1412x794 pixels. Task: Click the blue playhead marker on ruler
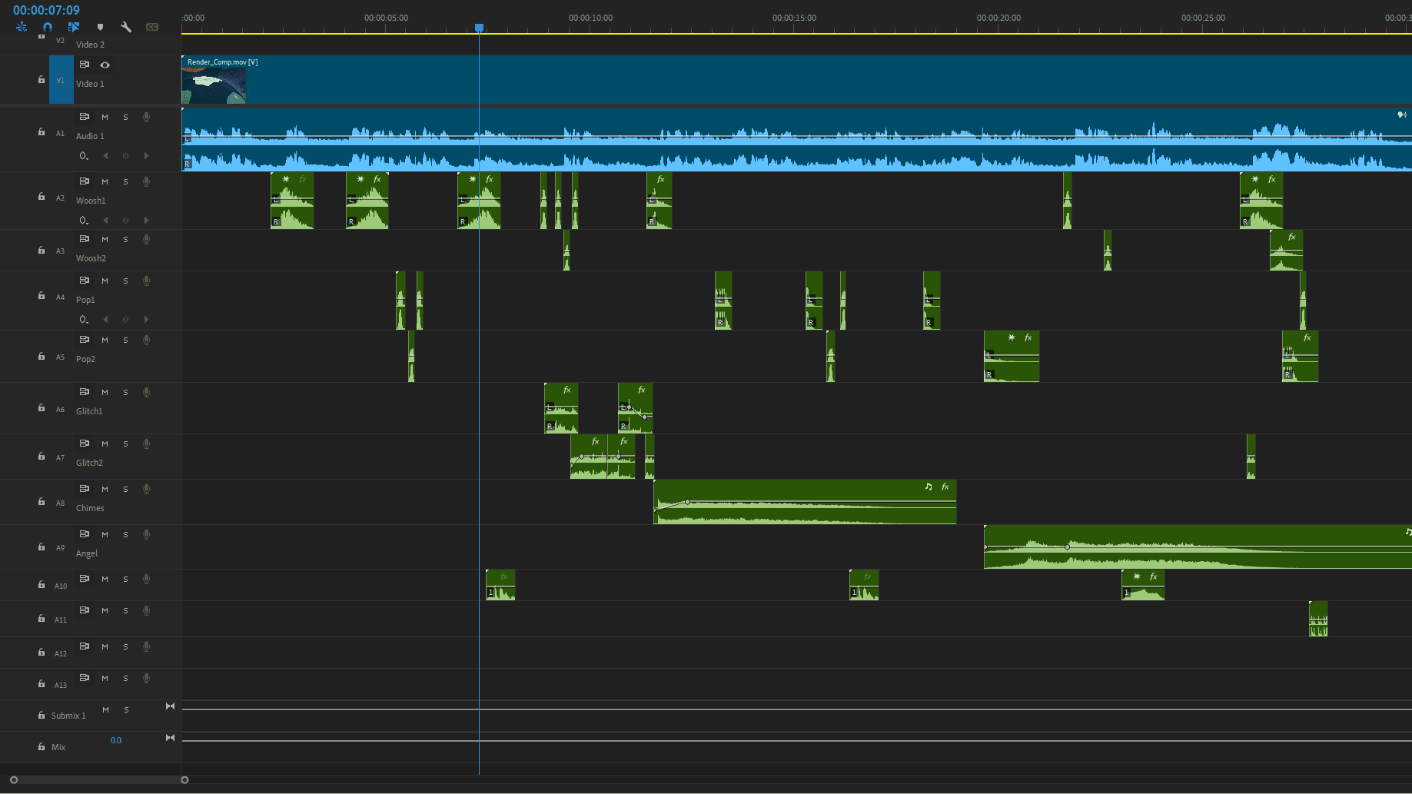pos(479,28)
